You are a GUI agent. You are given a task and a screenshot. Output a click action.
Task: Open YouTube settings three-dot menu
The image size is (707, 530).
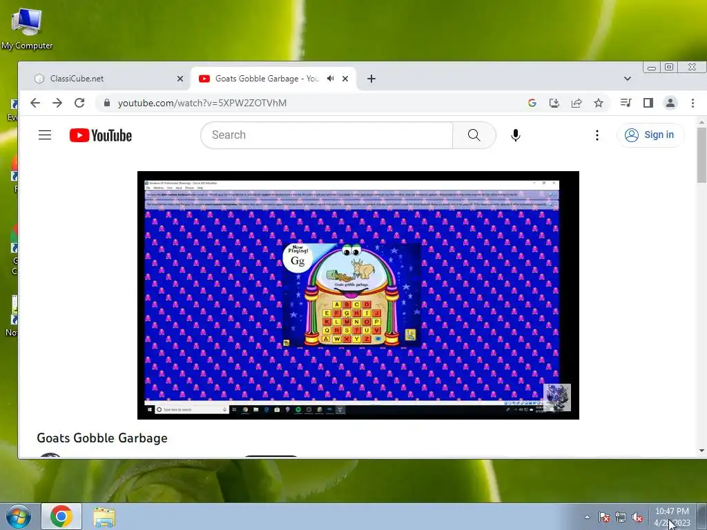point(597,135)
